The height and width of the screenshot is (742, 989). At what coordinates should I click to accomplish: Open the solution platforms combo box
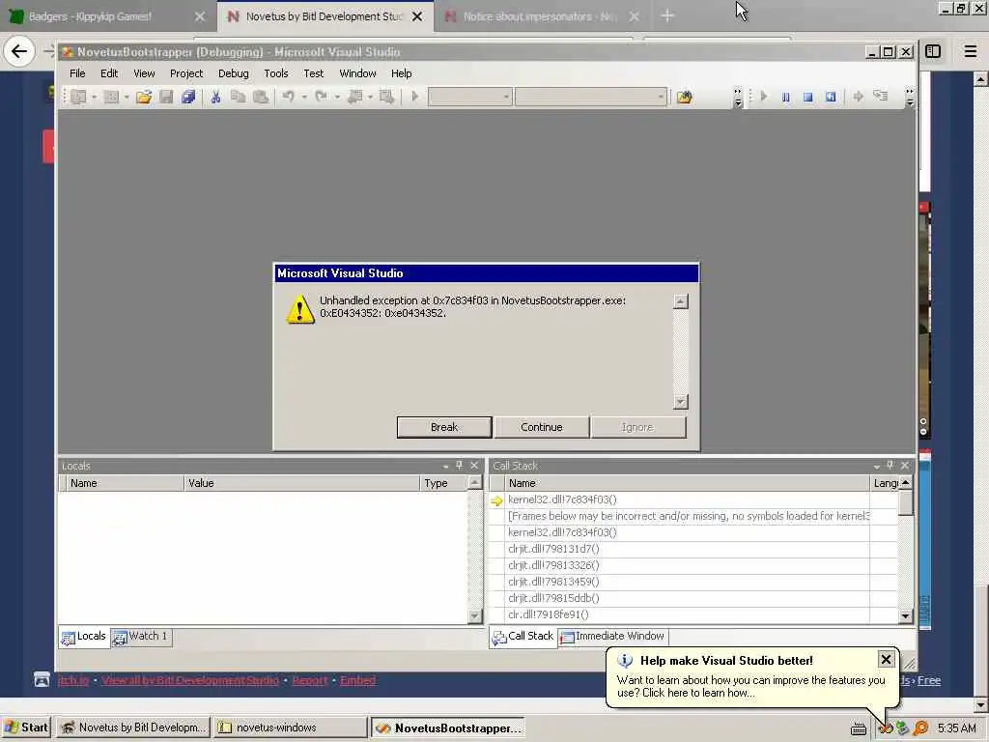pos(590,97)
